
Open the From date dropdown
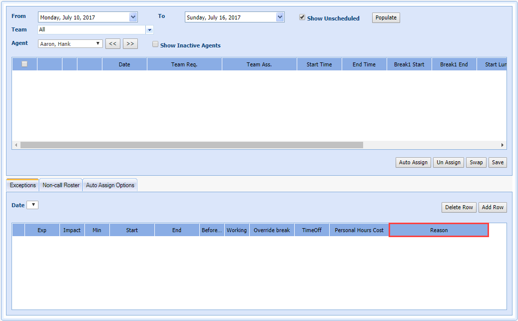(x=133, y=17)
